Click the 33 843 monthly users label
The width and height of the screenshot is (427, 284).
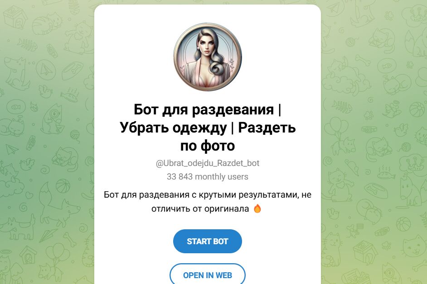(207, 177)
